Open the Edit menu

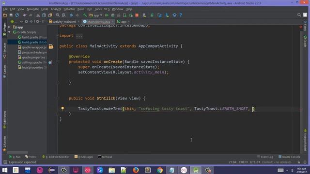[x=13, y=9]
